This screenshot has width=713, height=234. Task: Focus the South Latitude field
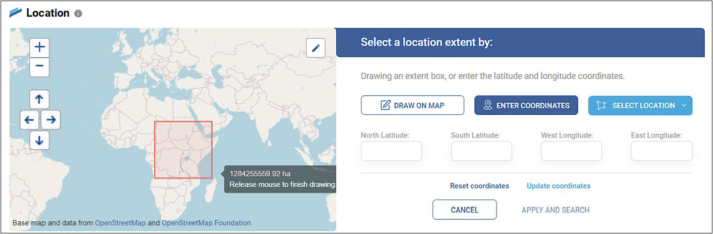tap(481, 151)
